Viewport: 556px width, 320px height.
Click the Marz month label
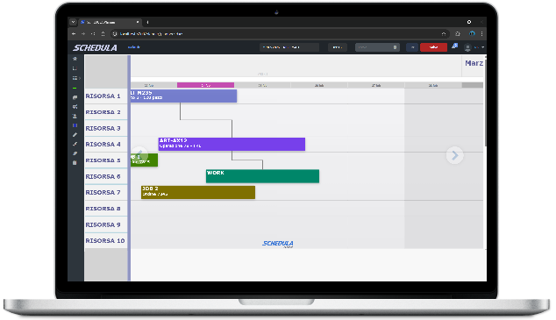[x=474, y=63]
